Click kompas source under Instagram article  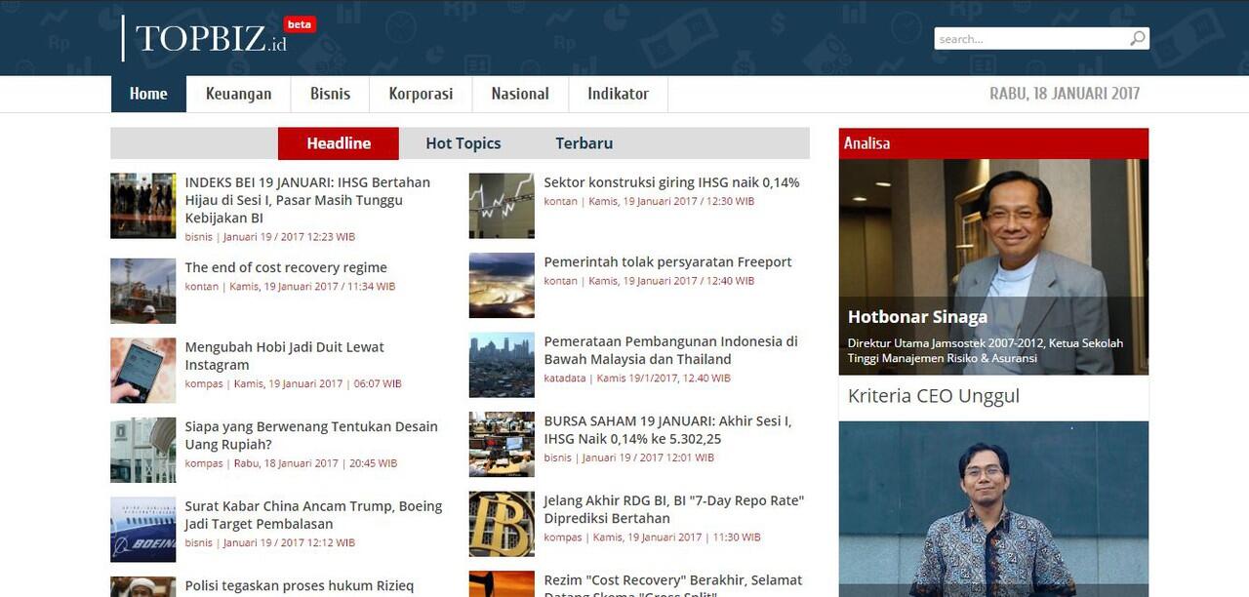[204, 384]
